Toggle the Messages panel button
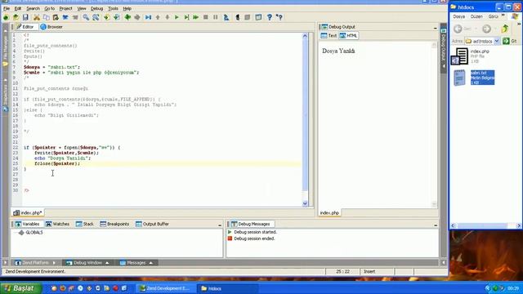This screenshot has width=523, height=294. pyautogui.click(x=136, y=263)
